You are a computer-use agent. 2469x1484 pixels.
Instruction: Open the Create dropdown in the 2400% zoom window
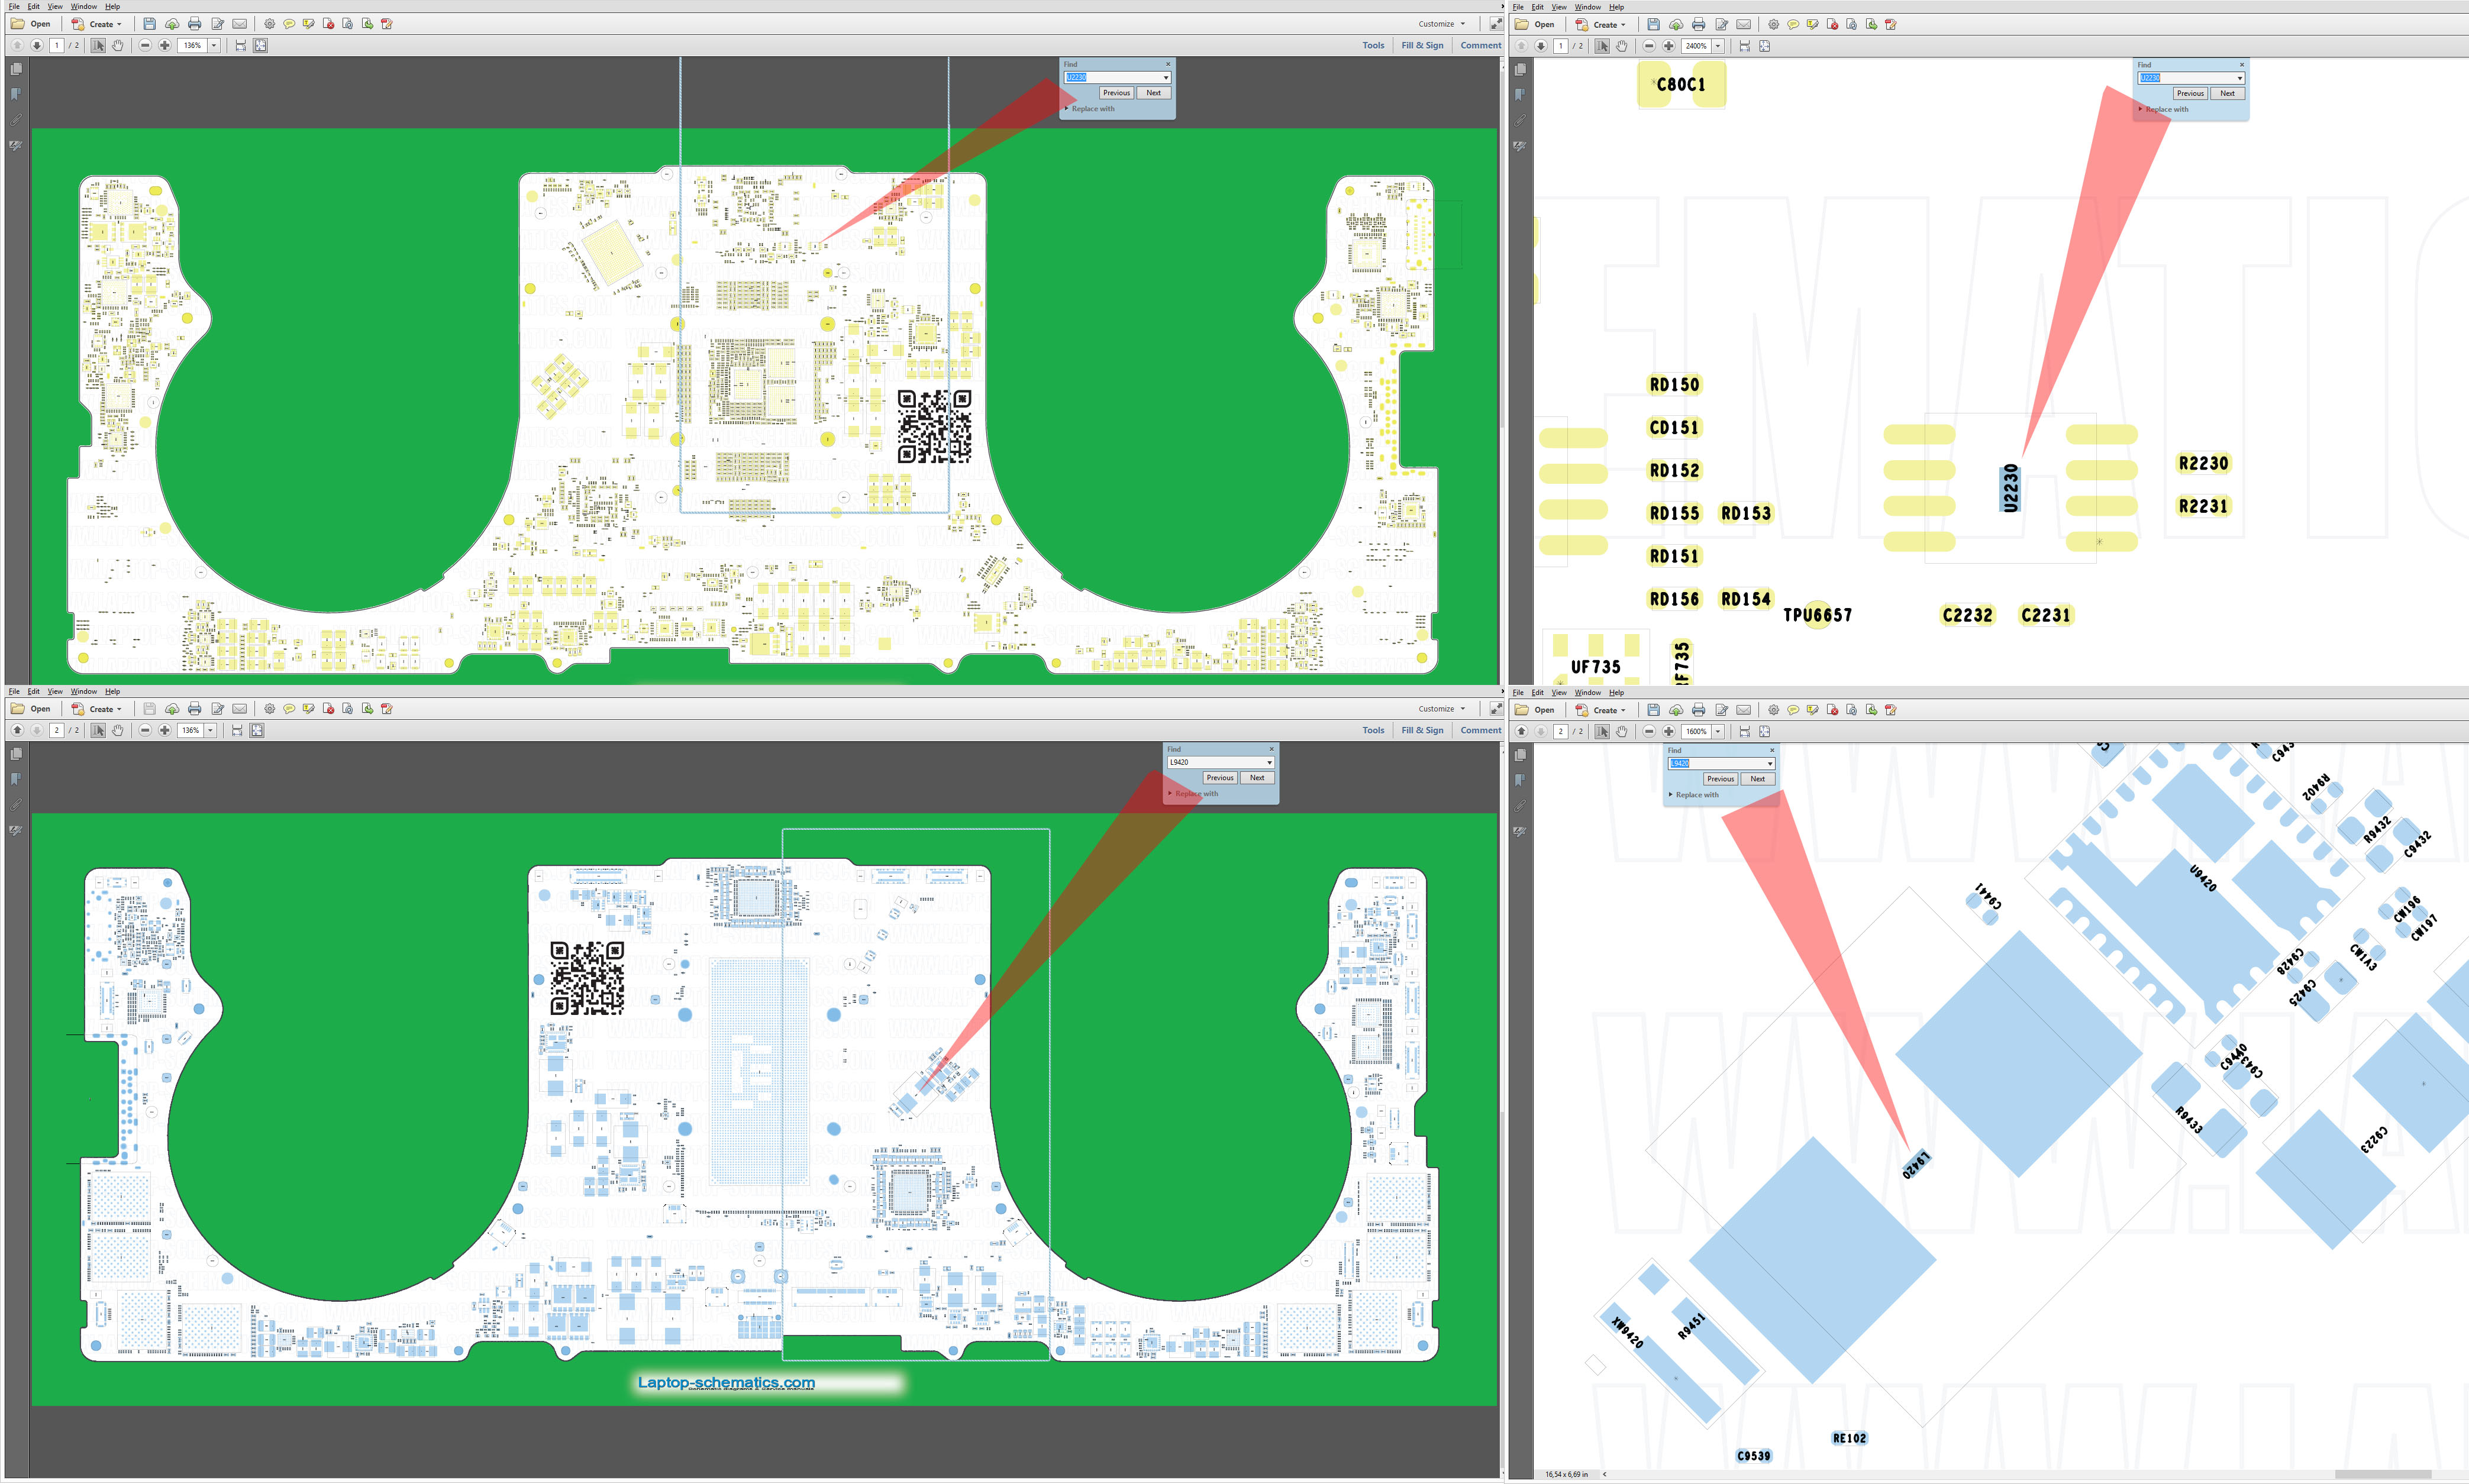(1600, 25)
